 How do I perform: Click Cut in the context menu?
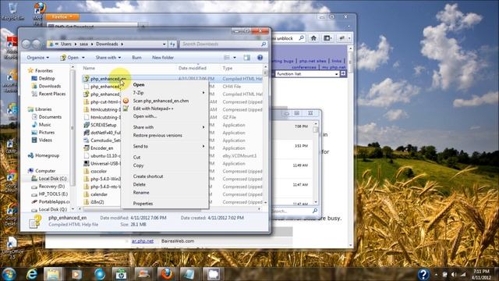[x=136, y=157]
